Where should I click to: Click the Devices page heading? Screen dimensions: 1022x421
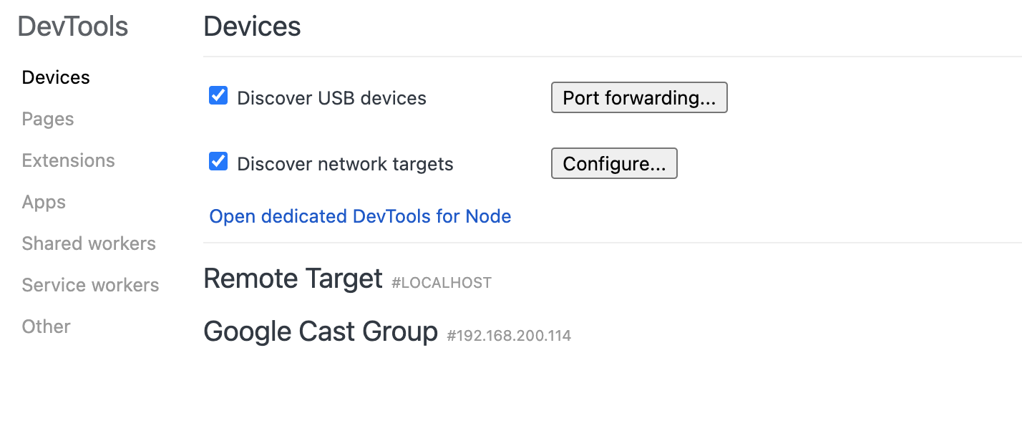[x=252, y=26]
